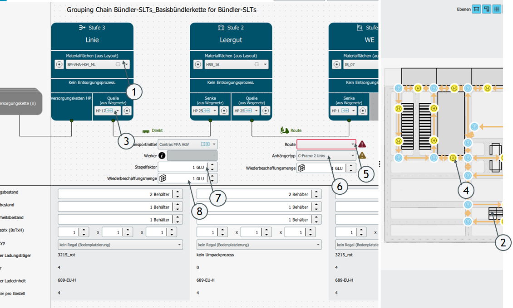
Task: Click the info icon beside Werker
Action: pyautogui.click(x=162, y=155)
